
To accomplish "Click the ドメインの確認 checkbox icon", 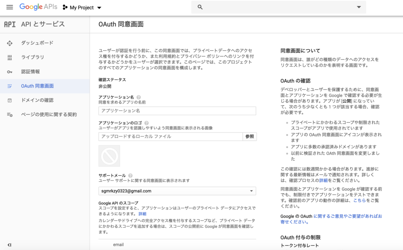I will (9, 100).
